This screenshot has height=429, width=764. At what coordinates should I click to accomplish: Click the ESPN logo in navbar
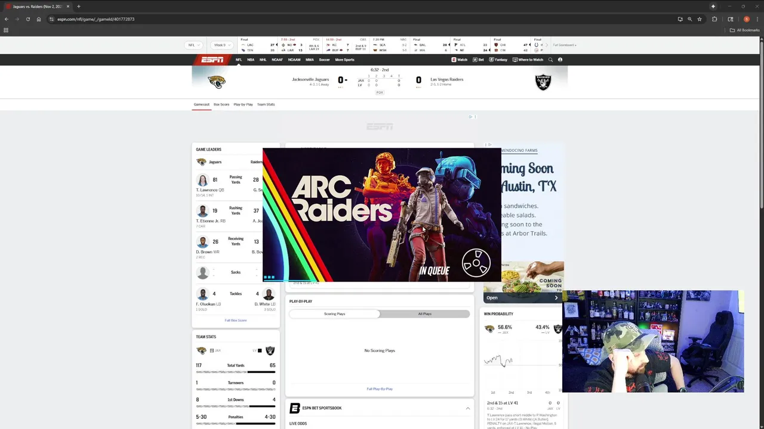pyautogui.click(x=212, y=60)
